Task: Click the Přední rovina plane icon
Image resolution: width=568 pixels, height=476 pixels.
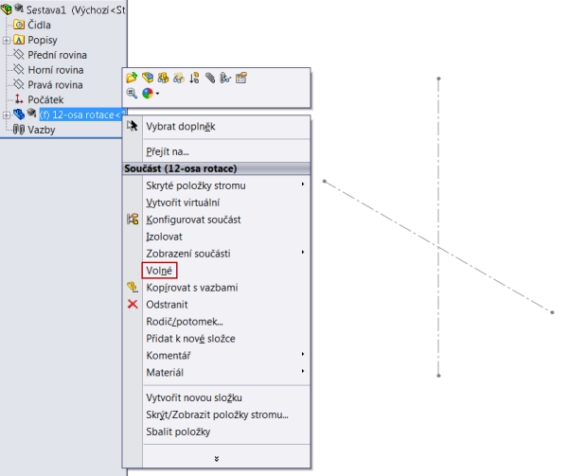Action: (19, 54)
